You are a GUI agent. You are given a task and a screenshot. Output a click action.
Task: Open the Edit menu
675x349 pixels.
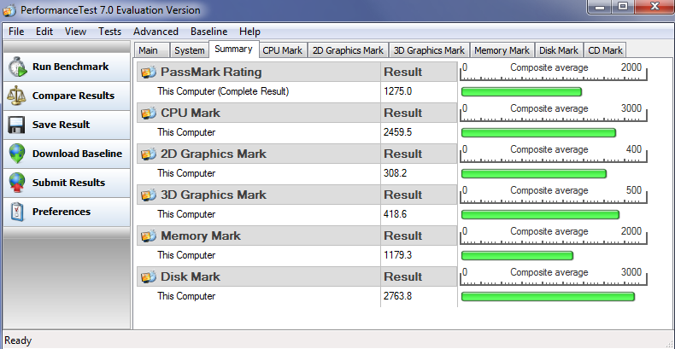click(44, 32)
